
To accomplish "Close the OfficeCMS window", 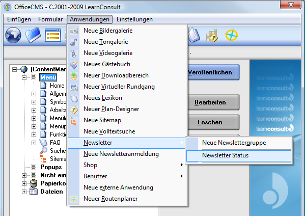I will pos(291,5).
